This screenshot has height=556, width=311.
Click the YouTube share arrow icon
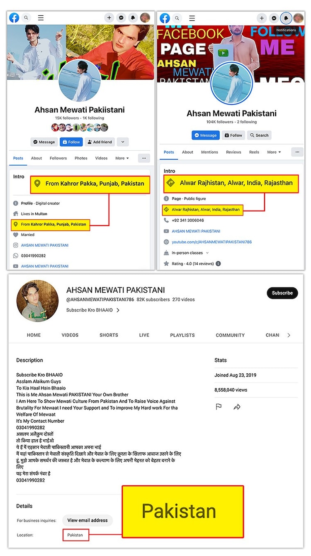pos(237,407)
